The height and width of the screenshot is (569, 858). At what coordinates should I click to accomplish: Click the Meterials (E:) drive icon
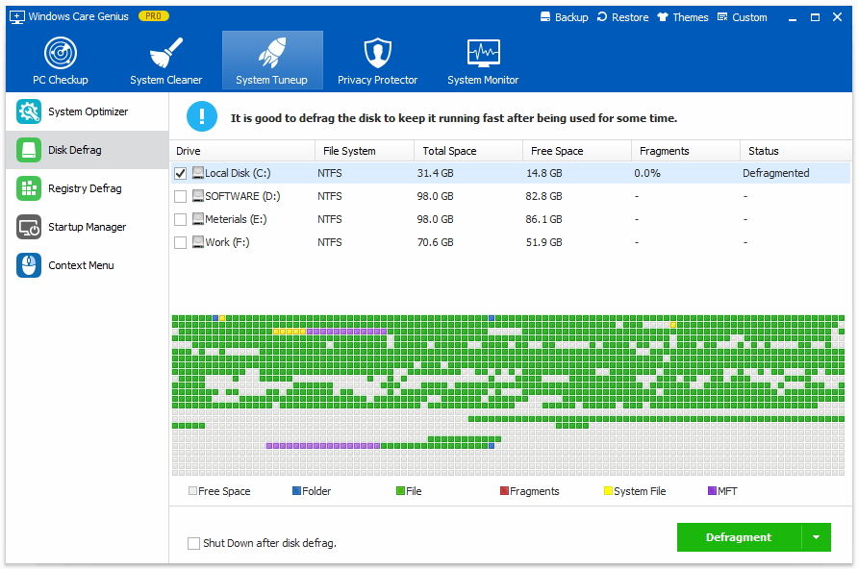click(198, 219)
